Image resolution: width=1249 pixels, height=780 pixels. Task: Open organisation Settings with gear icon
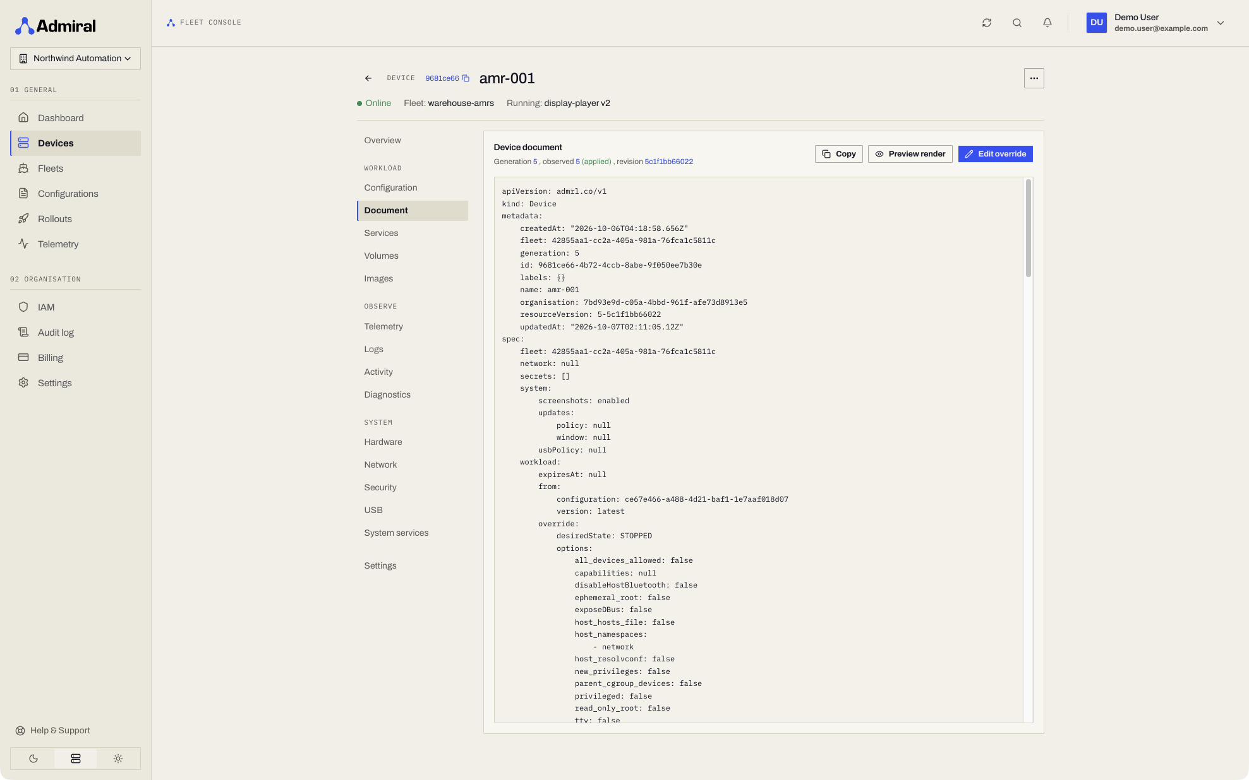[x=75, y=383]
